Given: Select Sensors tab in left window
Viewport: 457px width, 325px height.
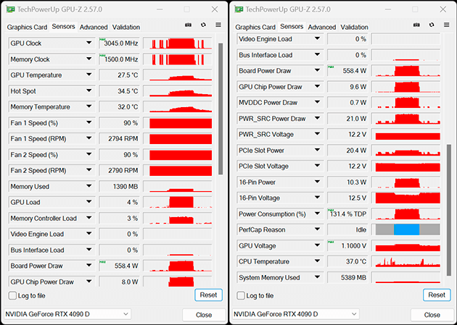Looking at the screenshot, I should (x=63, y=27).
